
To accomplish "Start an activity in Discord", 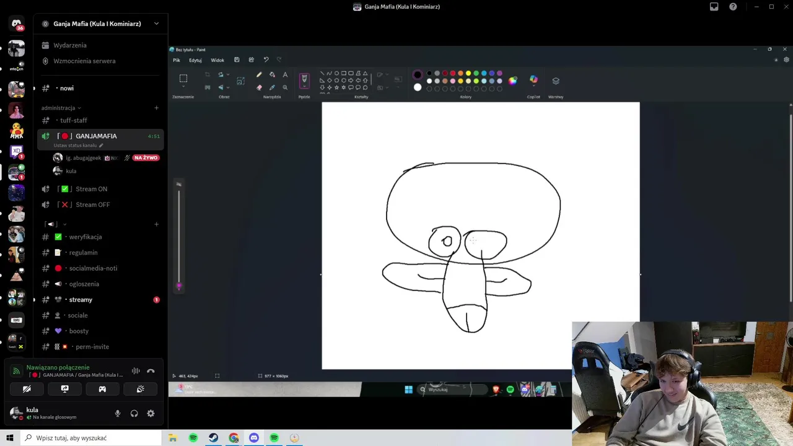I will tap(102, 389).
